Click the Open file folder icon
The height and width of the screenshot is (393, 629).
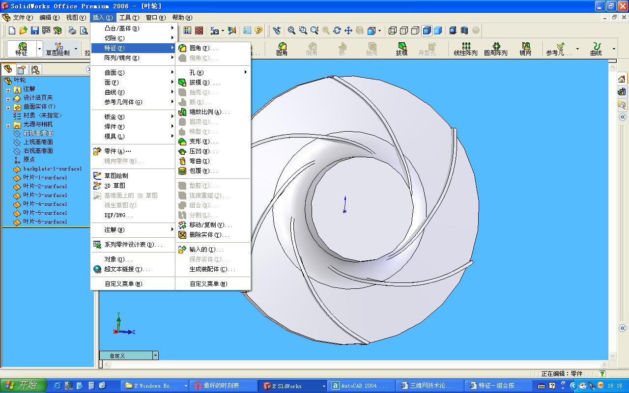[23, 30]
